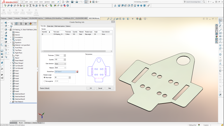
Task: Click the Line sketch tool icon
Action: pos(220,30)
